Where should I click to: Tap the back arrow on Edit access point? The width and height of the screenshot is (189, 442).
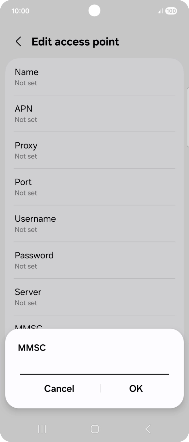[x=19, y=42]
